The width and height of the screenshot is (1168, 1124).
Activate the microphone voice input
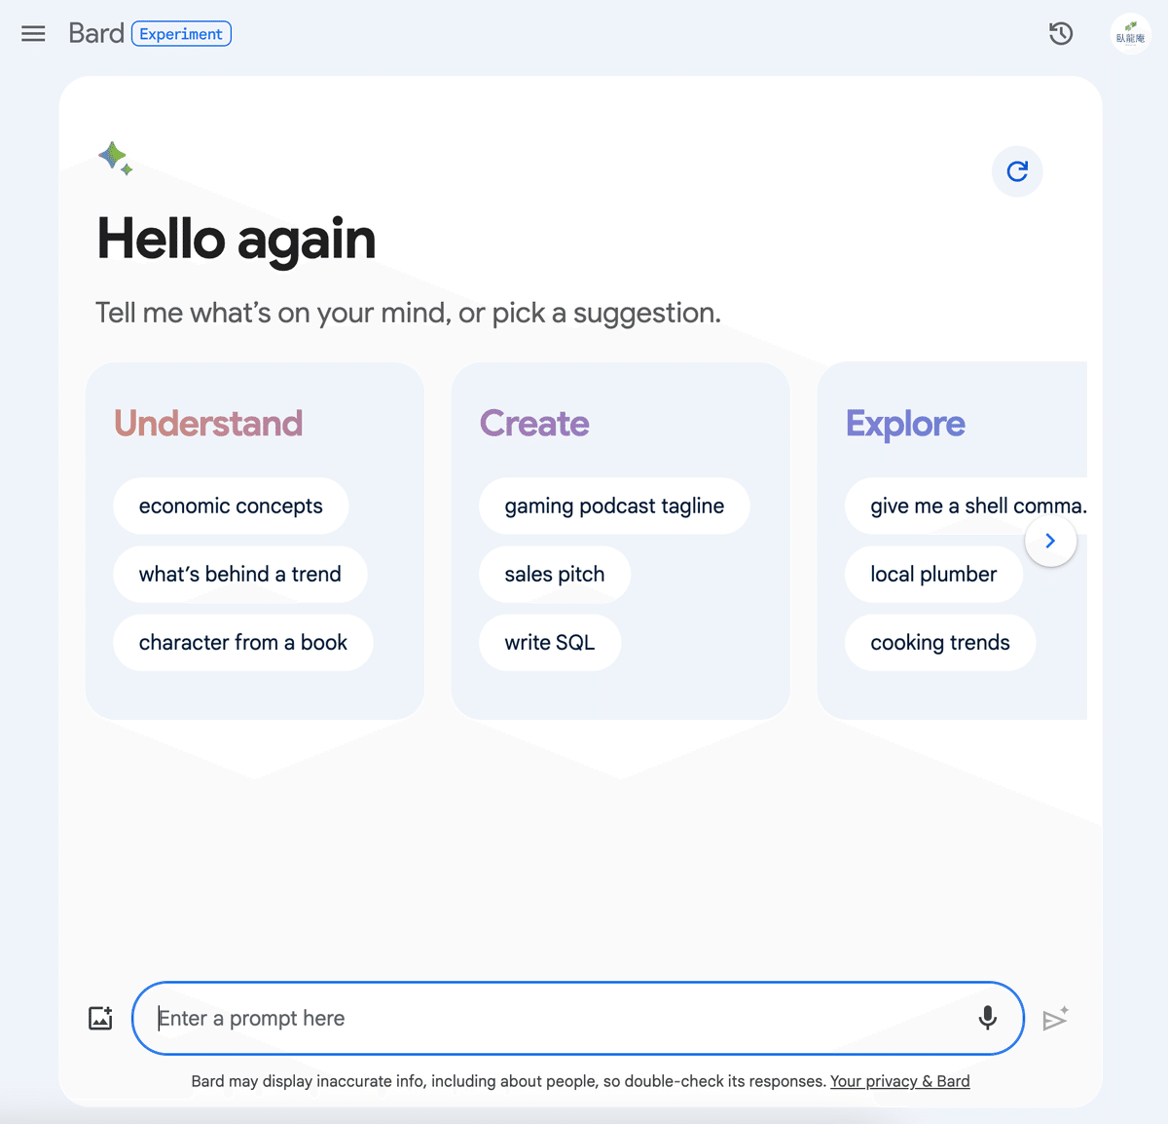point(987,1018)
